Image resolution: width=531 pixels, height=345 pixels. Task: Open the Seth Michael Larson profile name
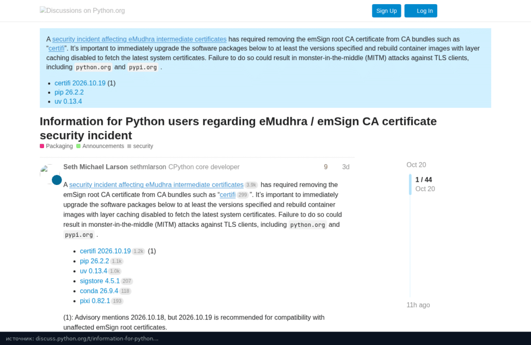click(x=95, y=167)
